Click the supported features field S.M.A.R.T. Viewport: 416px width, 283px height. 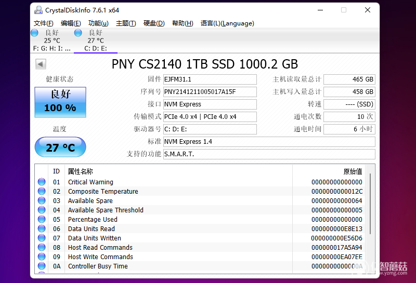[x=269, y=154]
